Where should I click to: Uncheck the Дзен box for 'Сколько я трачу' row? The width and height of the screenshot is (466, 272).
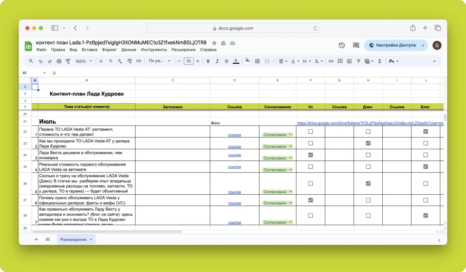click(368, 183)
